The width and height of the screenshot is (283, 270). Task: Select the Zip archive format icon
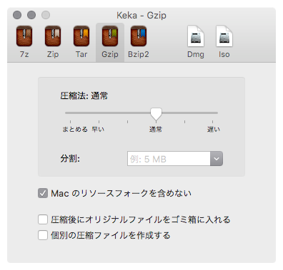point(53,36)
